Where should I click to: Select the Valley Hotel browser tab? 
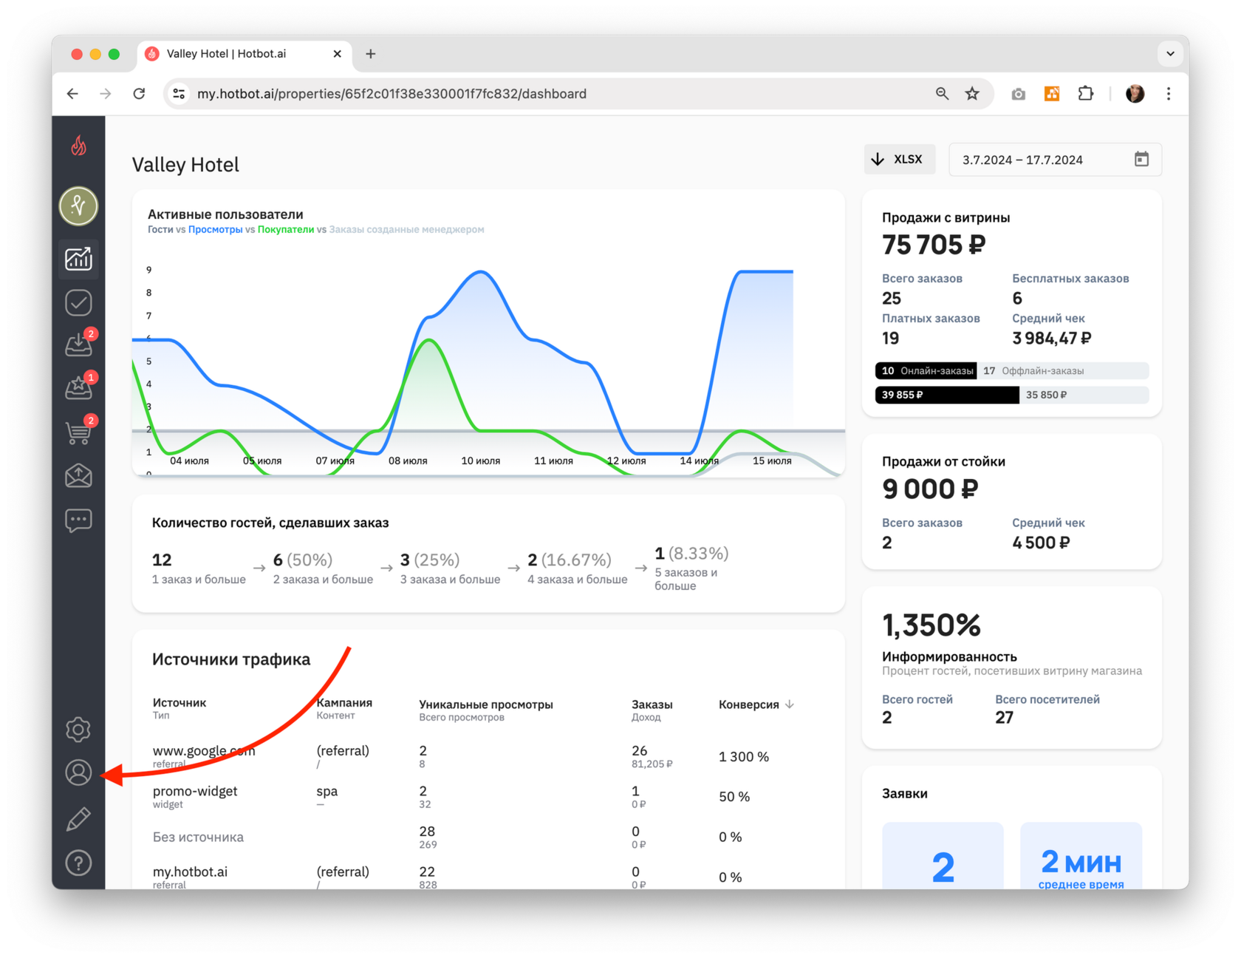pos(245,54)
